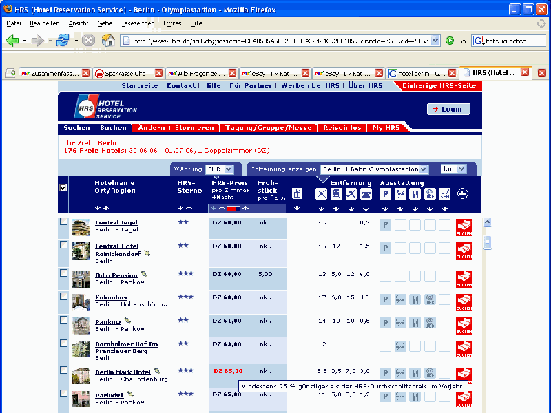Tick the checkbox beside Berlin Mark Hotel
The width and height of the screenshot is (551, 413).
pyautogui.click(x=63, y=370)
